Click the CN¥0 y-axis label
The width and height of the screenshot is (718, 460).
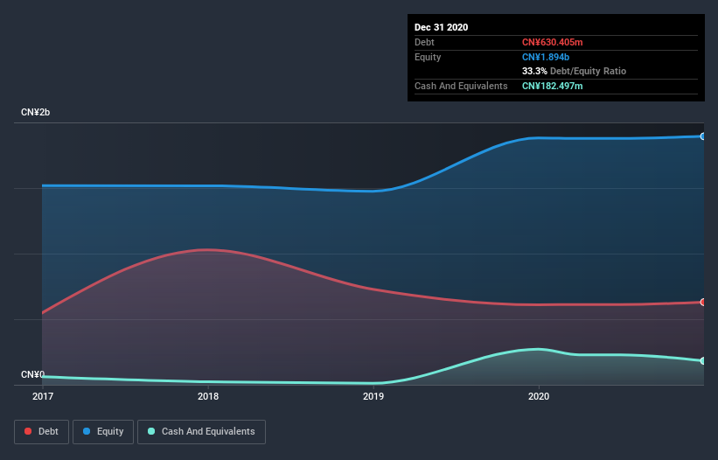(32, 374)
